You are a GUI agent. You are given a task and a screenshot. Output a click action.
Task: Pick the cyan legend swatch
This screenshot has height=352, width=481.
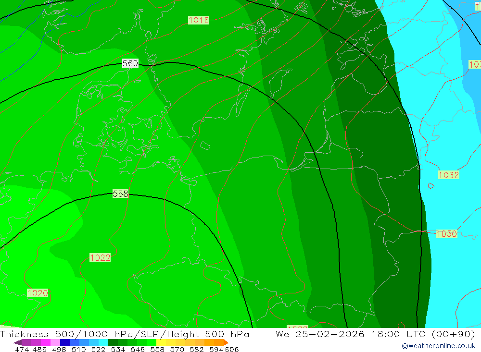pos(103,342)
